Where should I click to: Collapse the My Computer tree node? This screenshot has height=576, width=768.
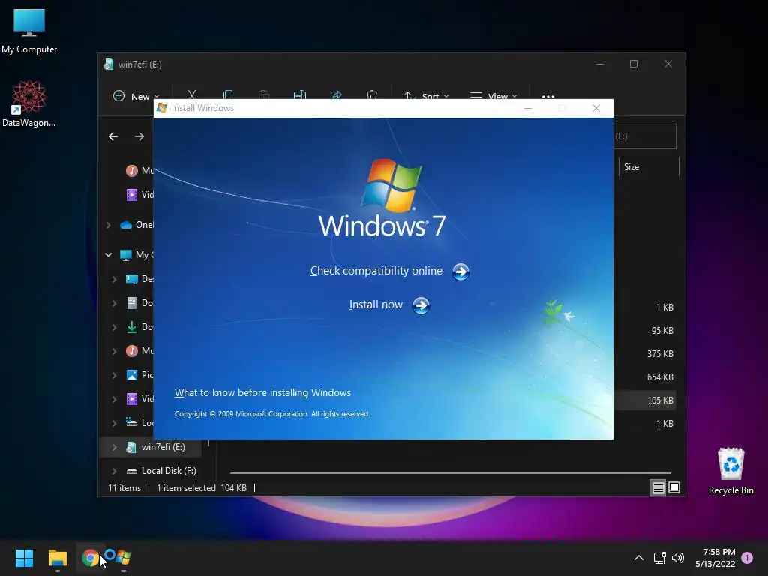coord(109,255)
